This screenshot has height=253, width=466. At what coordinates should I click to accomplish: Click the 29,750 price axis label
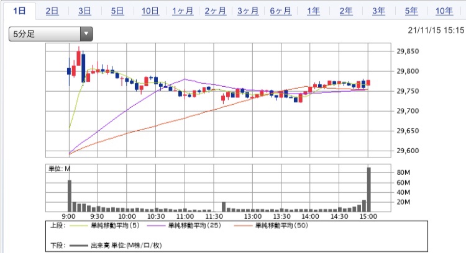click(x=408, y=91)
